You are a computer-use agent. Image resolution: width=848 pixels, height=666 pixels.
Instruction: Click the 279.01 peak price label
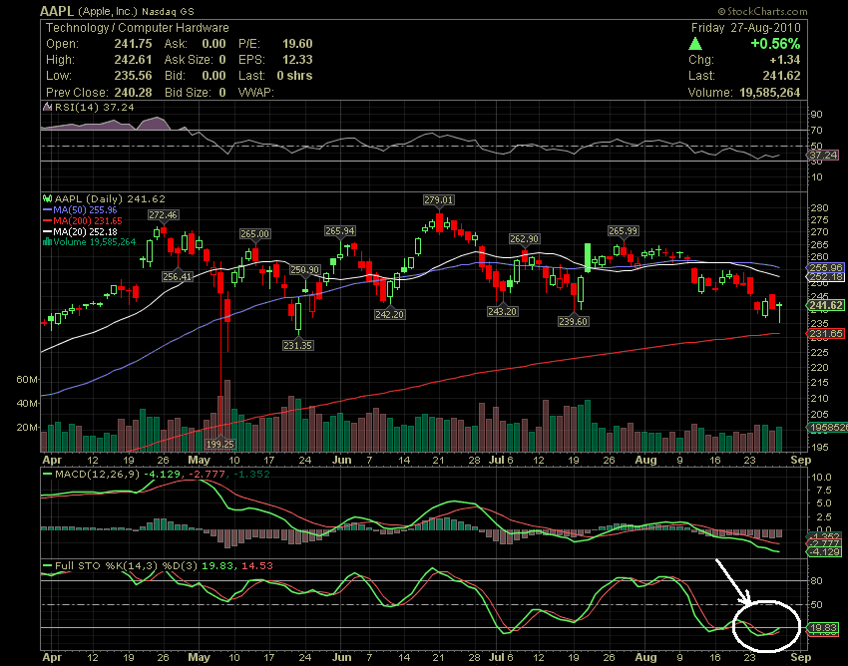(439, 200)
